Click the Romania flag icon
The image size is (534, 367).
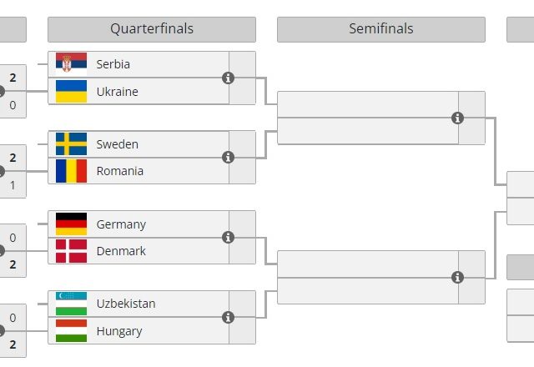point(71,171)
